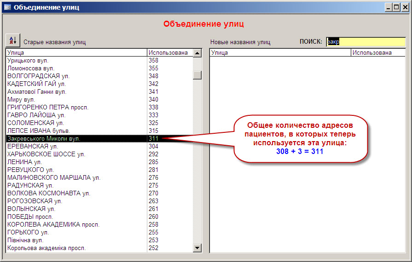This screenshot has width=412, height=262.
Task: Select row 'СОЛОМЕНСКАЯ ул.'
Action: 99,123
